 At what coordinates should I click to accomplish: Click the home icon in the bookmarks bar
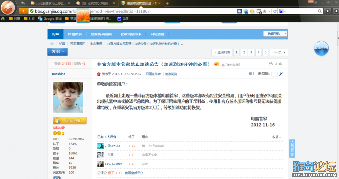(x=3, y=19)
